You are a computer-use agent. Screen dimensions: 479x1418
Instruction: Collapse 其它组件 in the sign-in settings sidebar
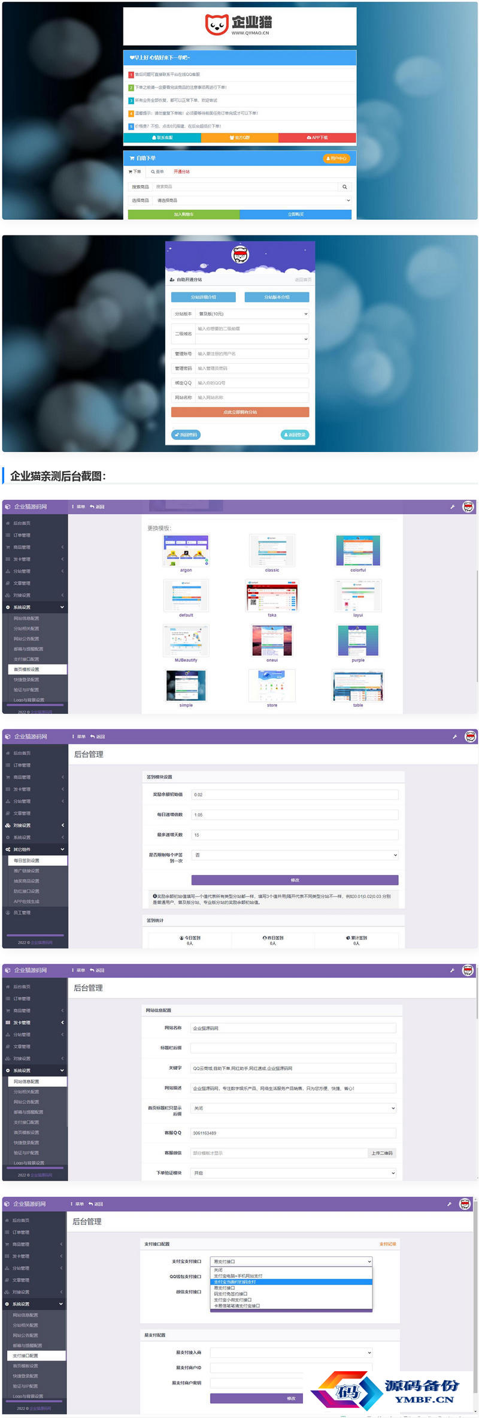tap(34, 849)
